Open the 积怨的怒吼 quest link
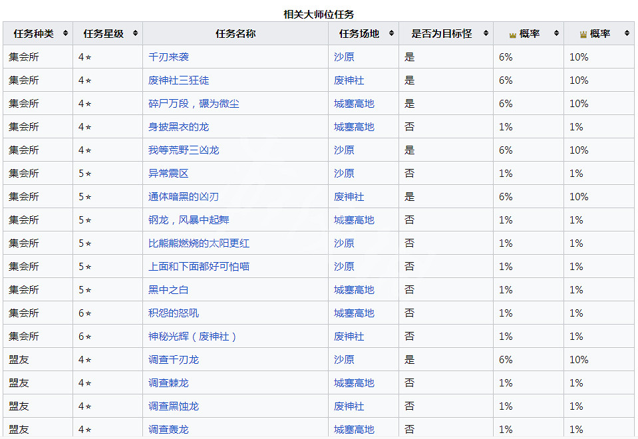638x439 pixels. (173, 313)
